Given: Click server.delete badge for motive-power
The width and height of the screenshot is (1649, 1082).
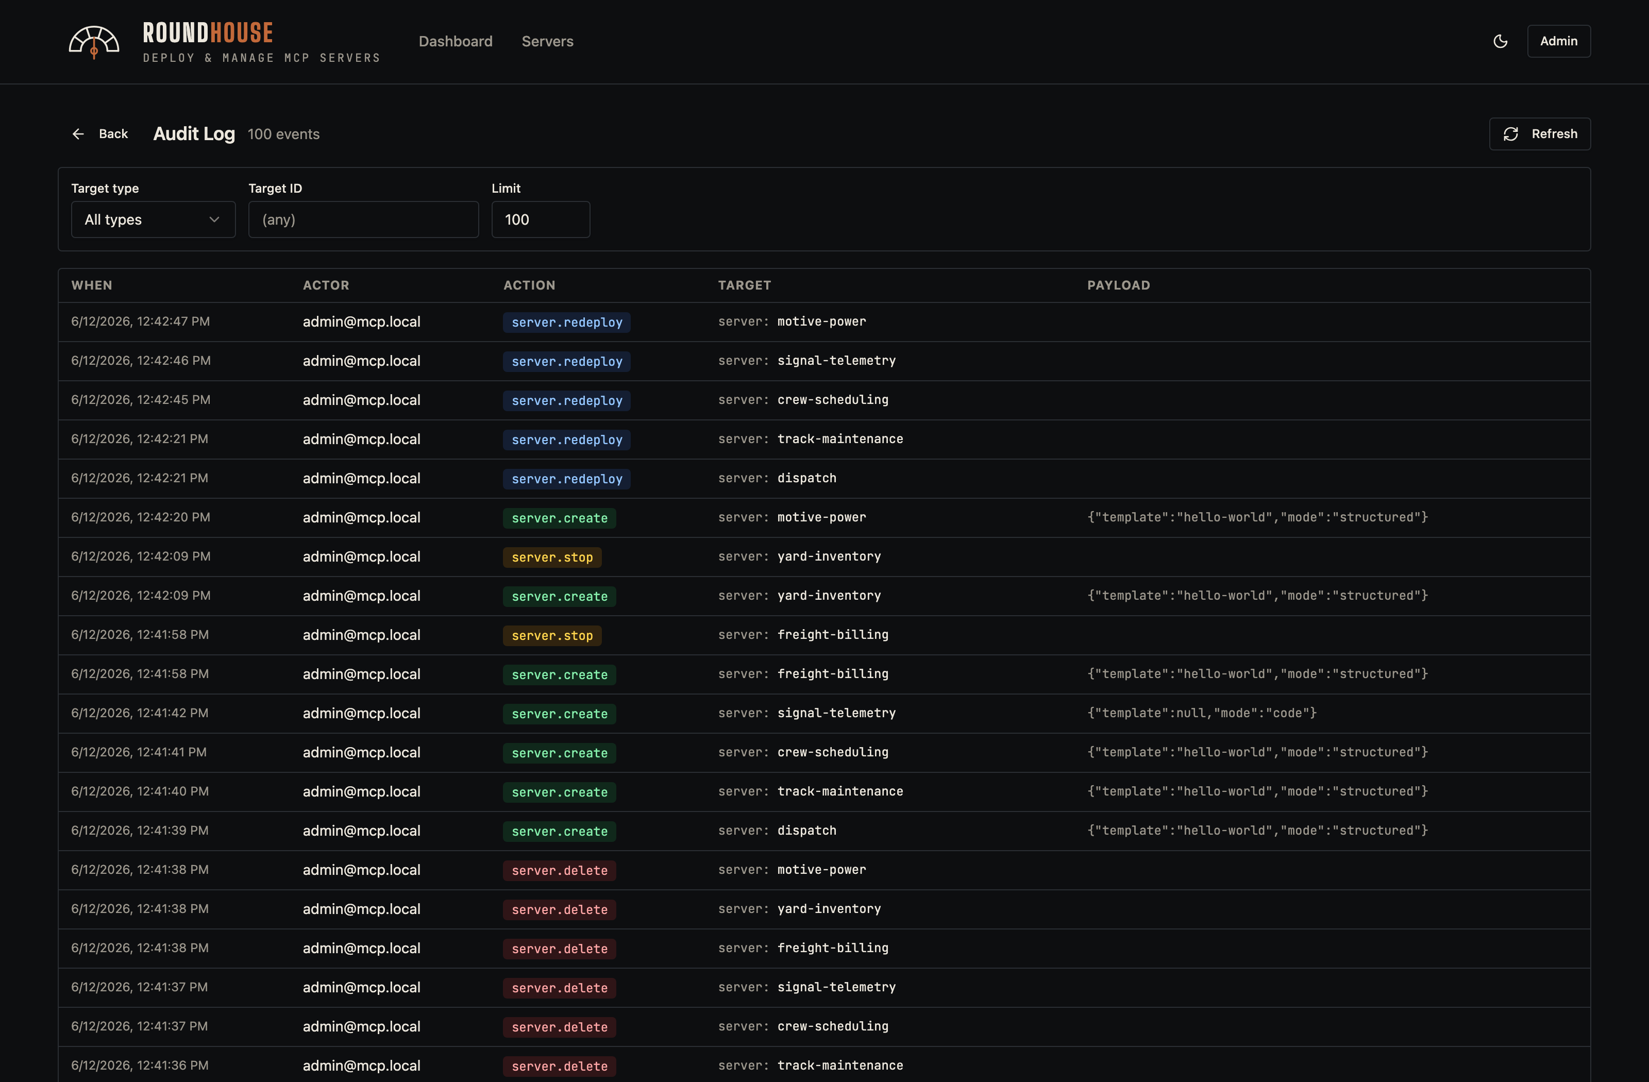Looking at the screenshot, I should 559,870.
